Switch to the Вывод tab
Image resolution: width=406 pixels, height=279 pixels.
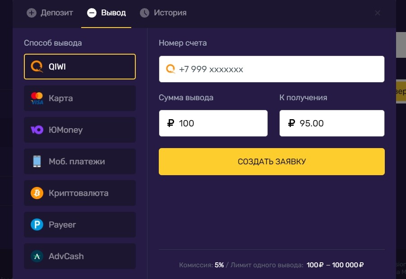pyautogui.click(x=106, y=13)
